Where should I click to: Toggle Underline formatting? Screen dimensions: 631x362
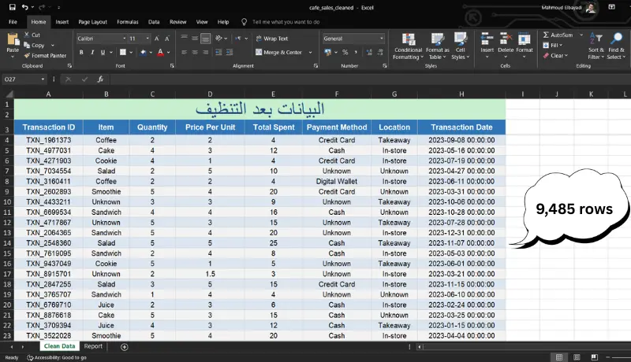click(103, 52)
